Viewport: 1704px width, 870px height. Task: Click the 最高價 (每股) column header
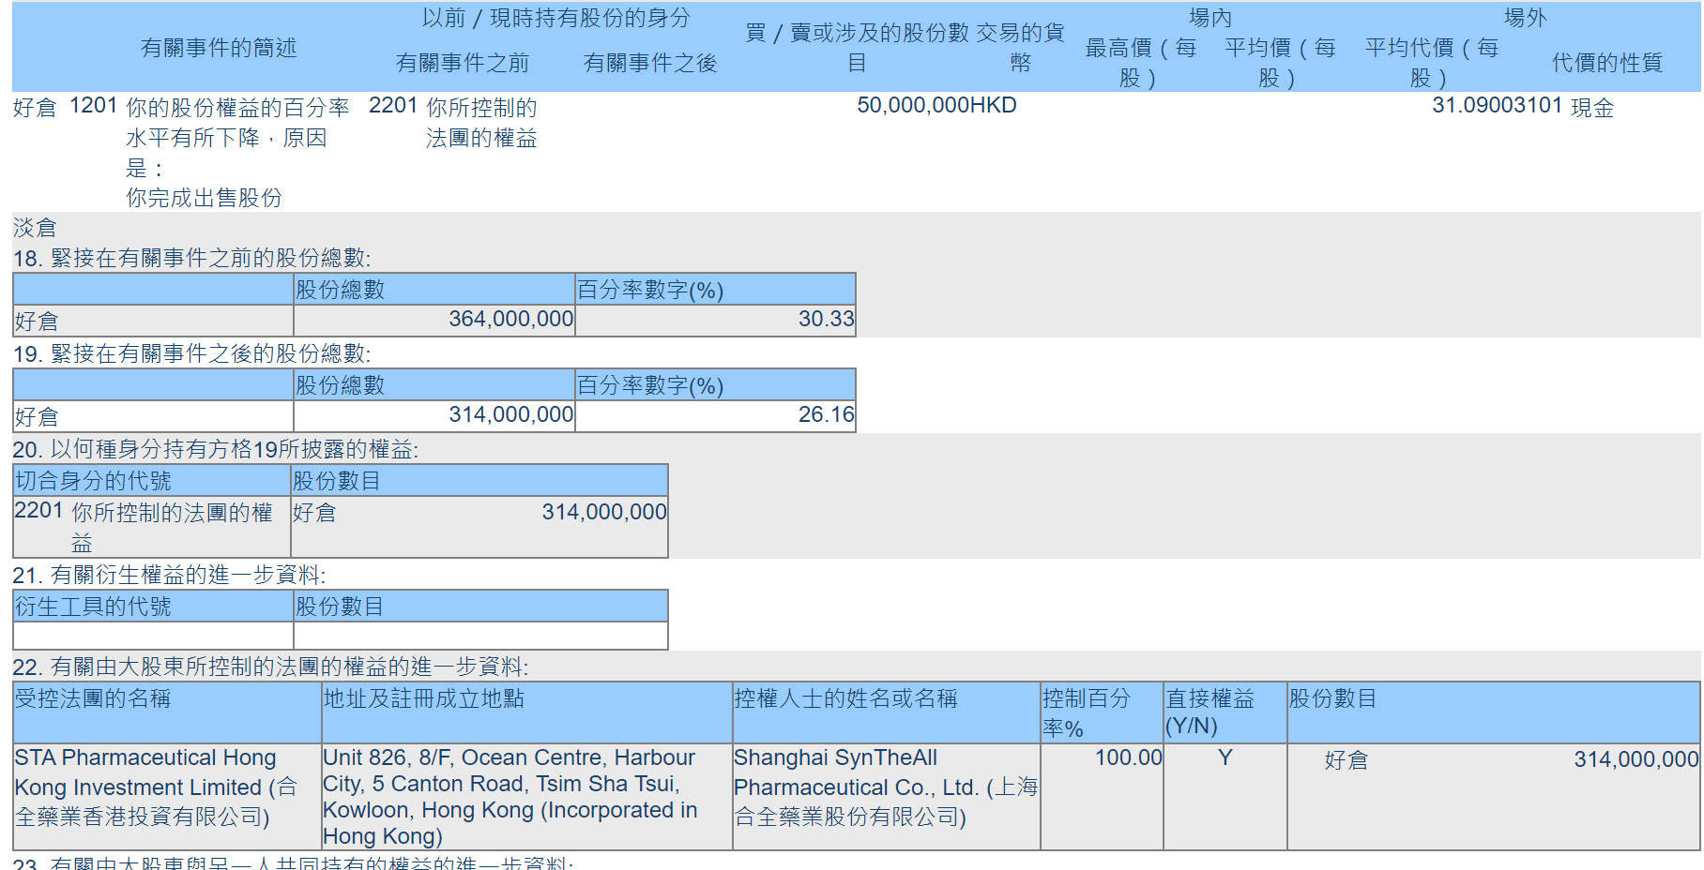click(1139, 63)
